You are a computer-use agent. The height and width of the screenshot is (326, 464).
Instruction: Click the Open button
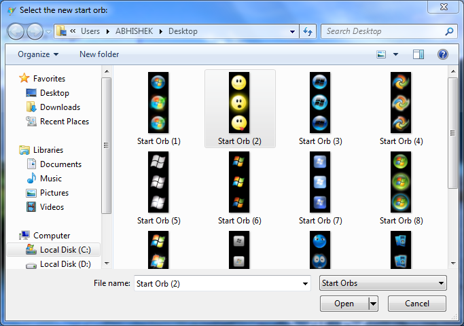click(x=344, y=304)
